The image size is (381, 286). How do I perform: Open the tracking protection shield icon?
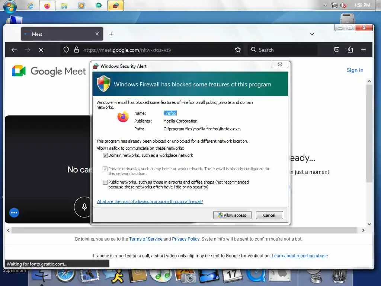(66, 50)
